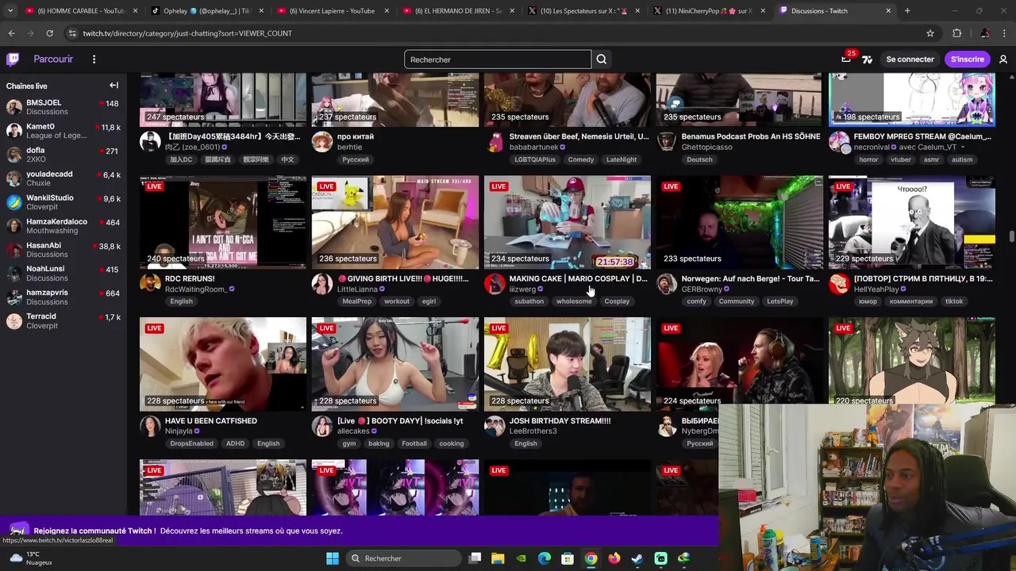Viewport: 1016px width, 571px height.
Task: Open Microsoft Edge from taskbar
Action: click(x=545, y=558)
